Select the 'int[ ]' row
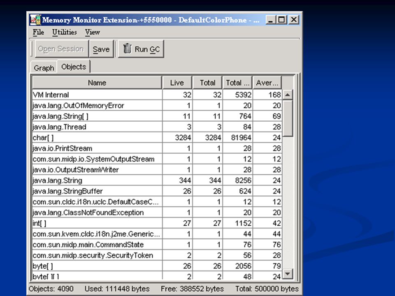 point(157,223)
